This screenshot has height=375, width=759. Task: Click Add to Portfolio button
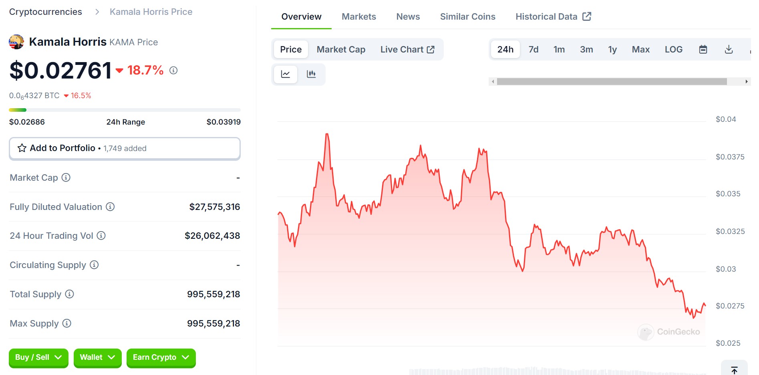pyautogui.click(x=125, y=148)
